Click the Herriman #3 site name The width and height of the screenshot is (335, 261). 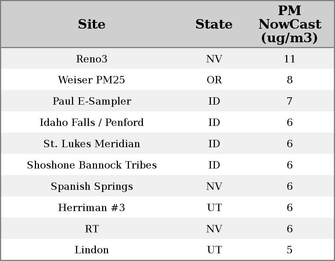(x=91, y=208)
